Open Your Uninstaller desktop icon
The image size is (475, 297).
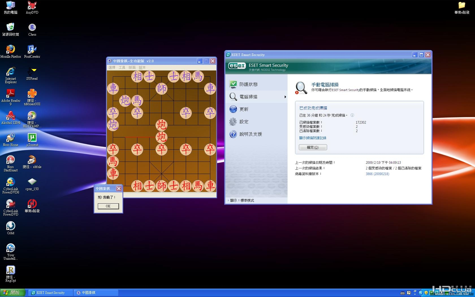pyautogui.click(x=10, y=252)
